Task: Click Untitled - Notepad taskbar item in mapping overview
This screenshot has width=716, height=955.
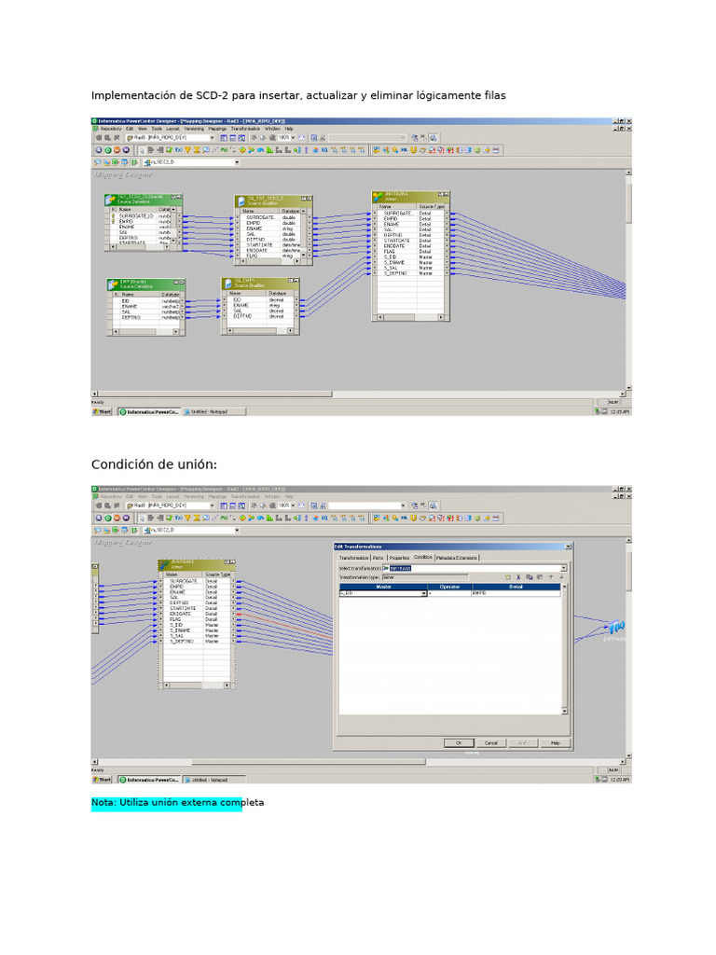Action: [x=213, y=411]
